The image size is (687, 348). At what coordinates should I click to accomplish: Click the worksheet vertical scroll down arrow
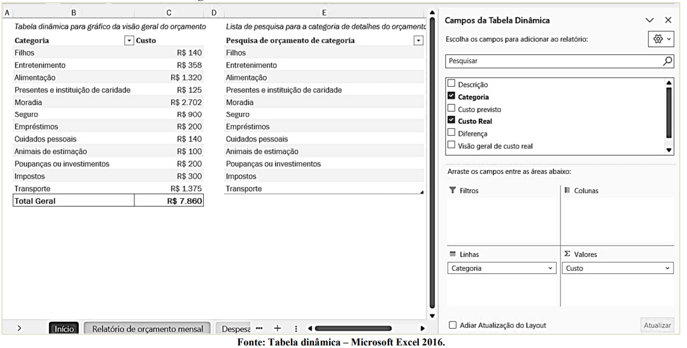click(x=432, y=315)
